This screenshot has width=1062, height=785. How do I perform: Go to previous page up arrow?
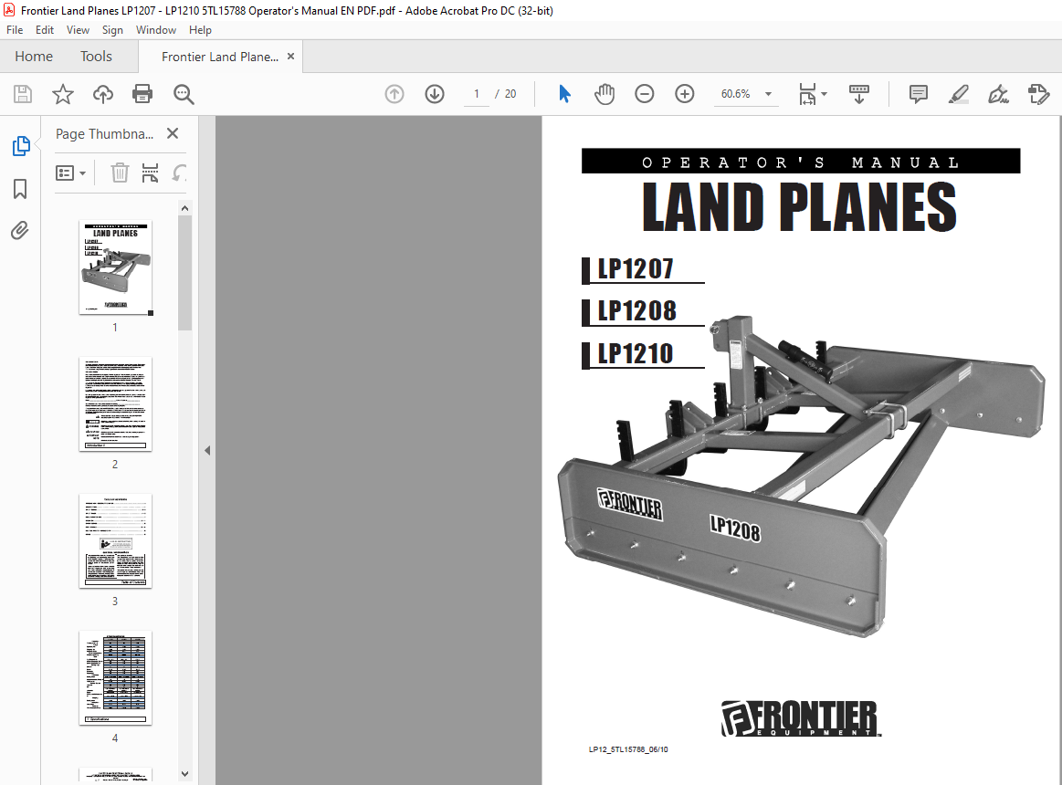click(x=394, y=94)
